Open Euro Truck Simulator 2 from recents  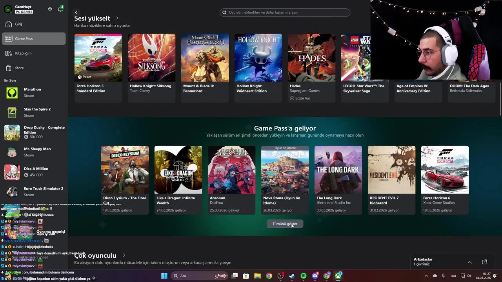coord(34,192)
